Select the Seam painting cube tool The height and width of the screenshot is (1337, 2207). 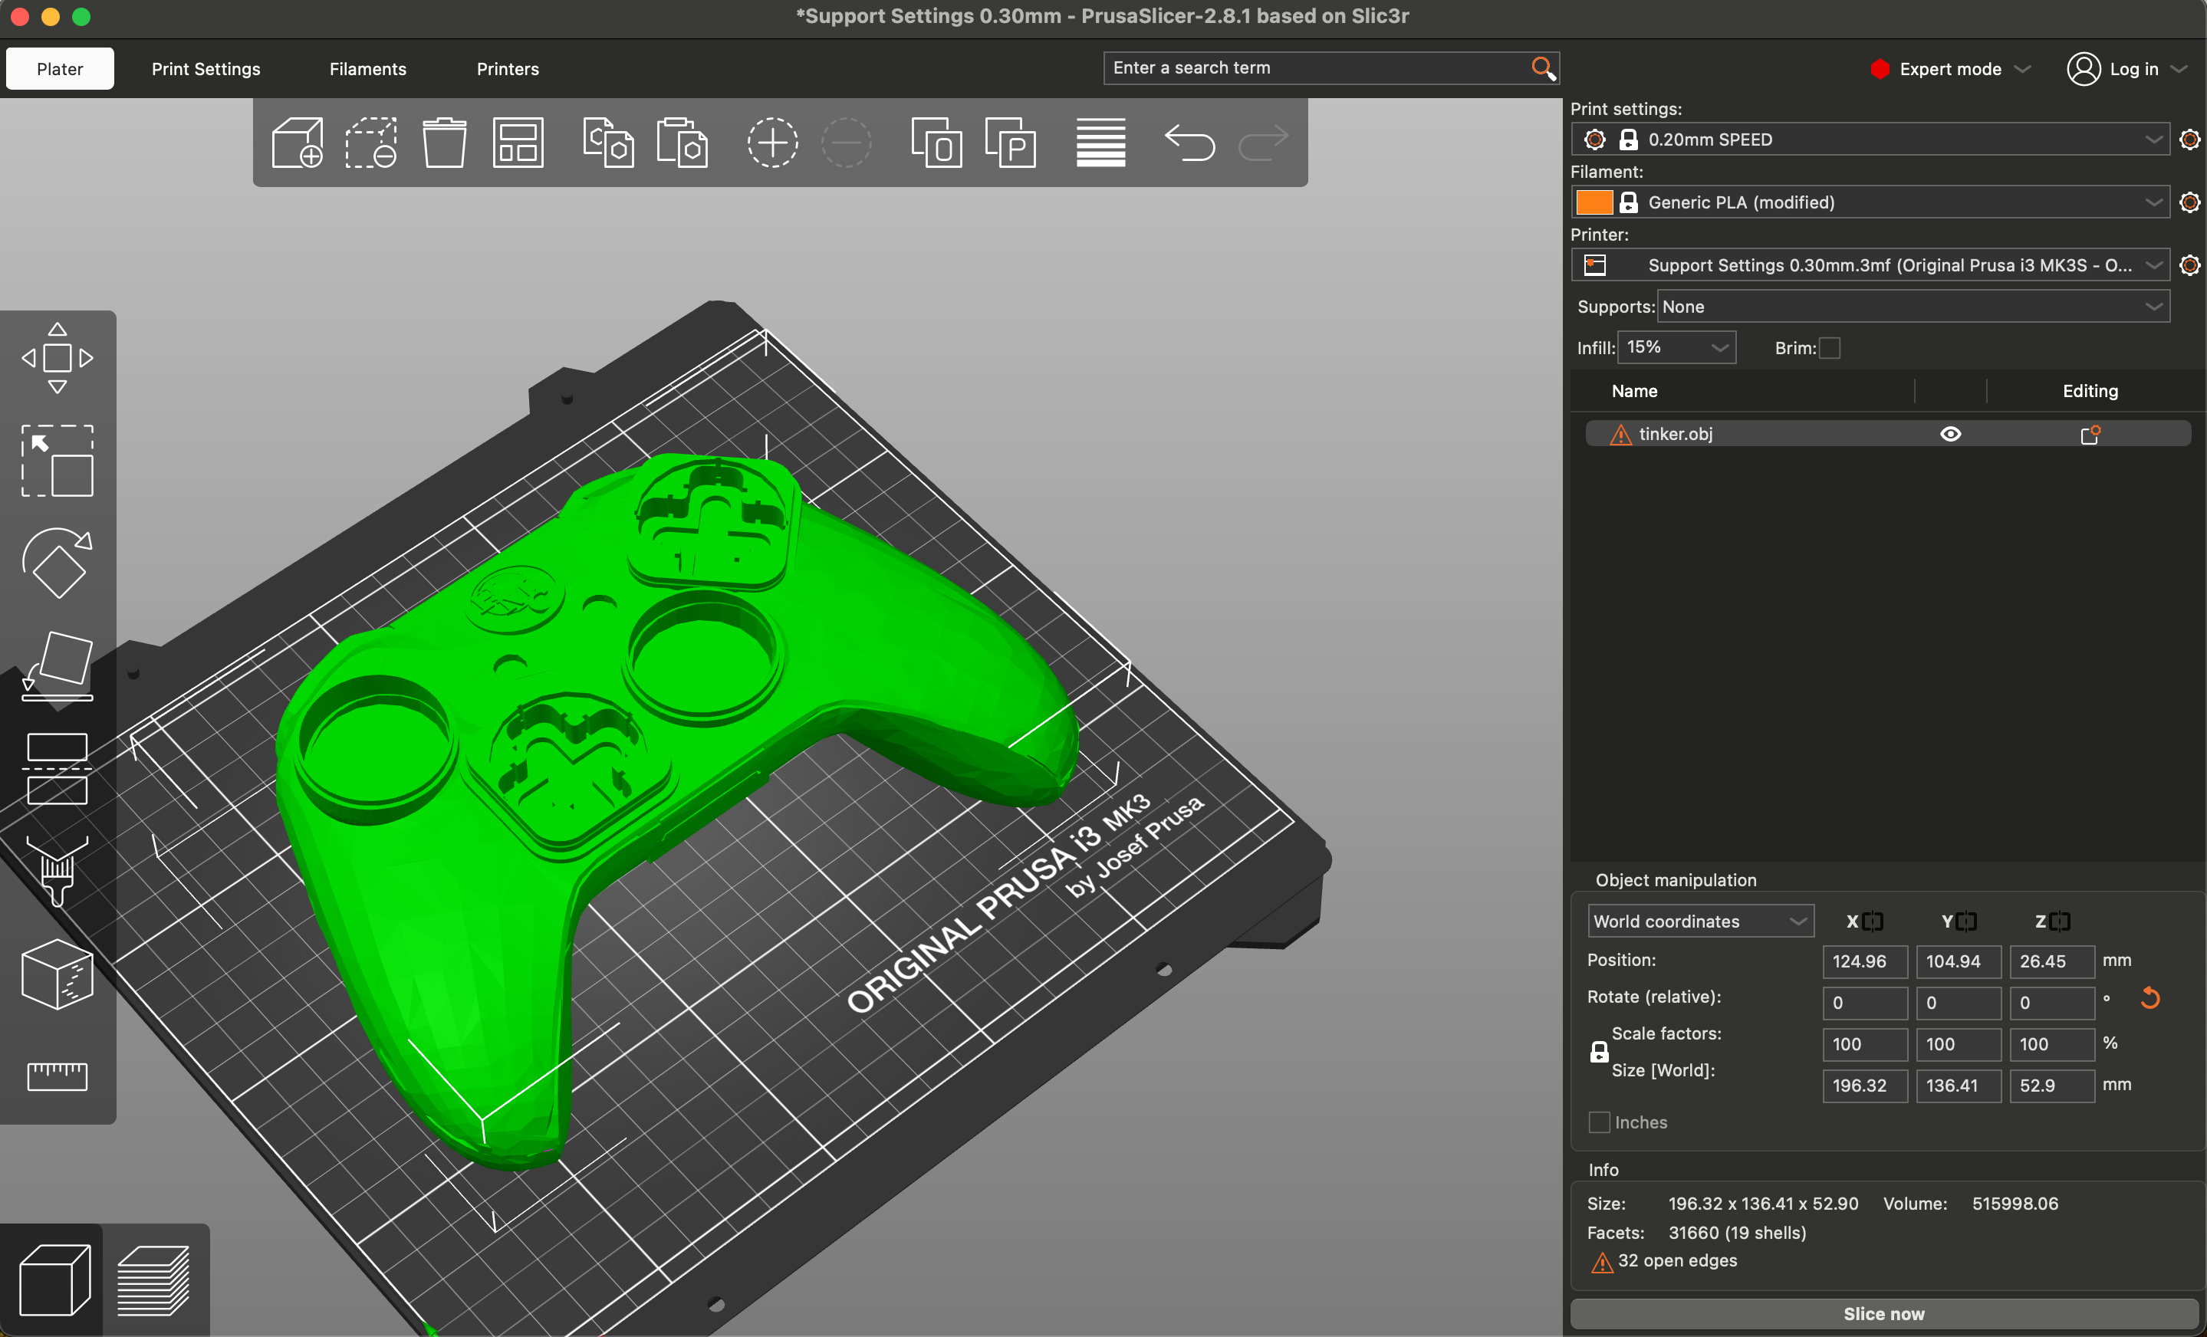click(58, 974)
